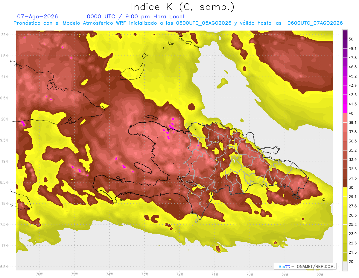
Task: Click the 20N latitude label
Action: (x=5, y=119)
